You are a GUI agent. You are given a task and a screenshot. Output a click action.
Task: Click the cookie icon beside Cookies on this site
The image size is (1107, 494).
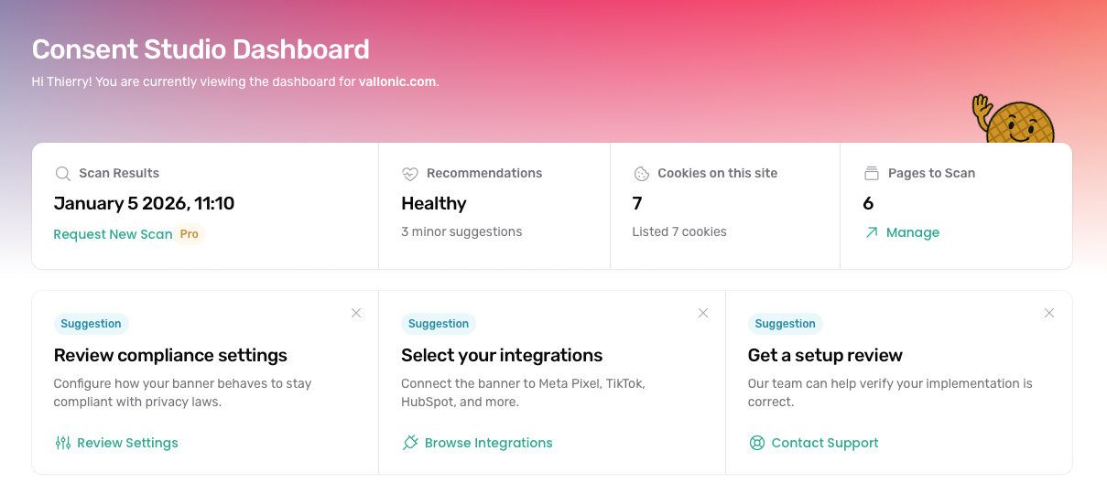click(641, 174)
